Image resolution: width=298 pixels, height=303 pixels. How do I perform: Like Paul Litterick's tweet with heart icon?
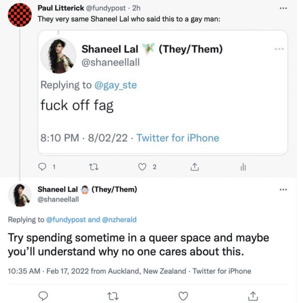(143, 167)
